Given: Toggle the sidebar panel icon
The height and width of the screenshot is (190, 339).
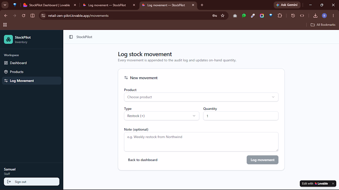Looking at the screenshot, I should pyautogui.click(x=71, y=37).
